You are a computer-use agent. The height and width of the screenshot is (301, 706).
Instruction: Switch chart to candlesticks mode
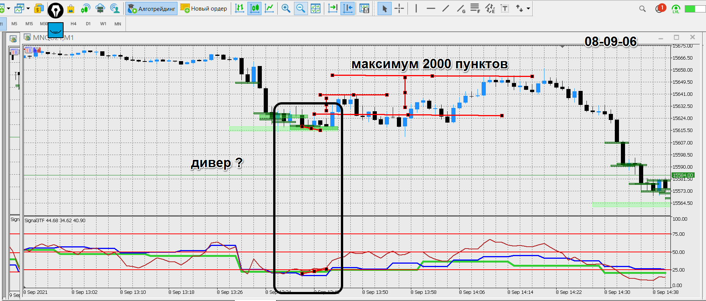pyautogui.click(x=255, y=8)
